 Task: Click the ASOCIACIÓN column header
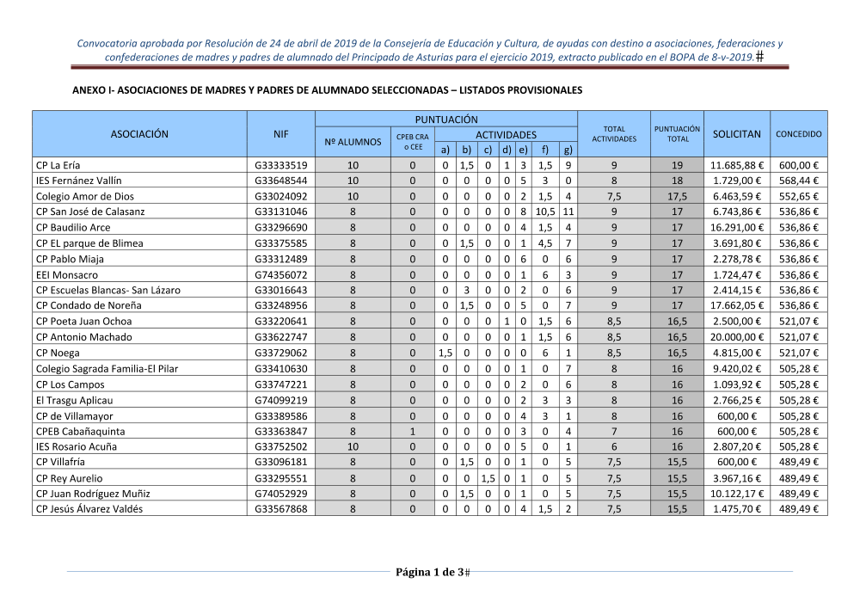139,134
